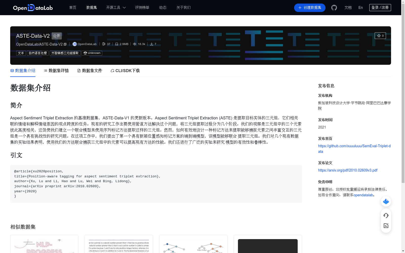This screenshot has height=253, width=405.
Task: Switch to the 数据集文件 tab
Action: pyautogui.click(x=90, y=71)
